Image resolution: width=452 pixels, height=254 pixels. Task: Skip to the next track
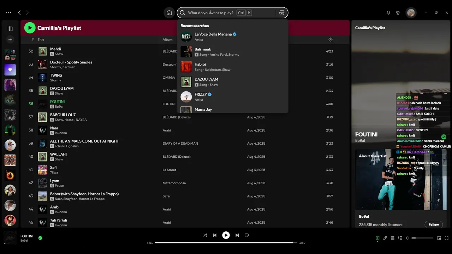pyautogui.click(x=237, y=235)
